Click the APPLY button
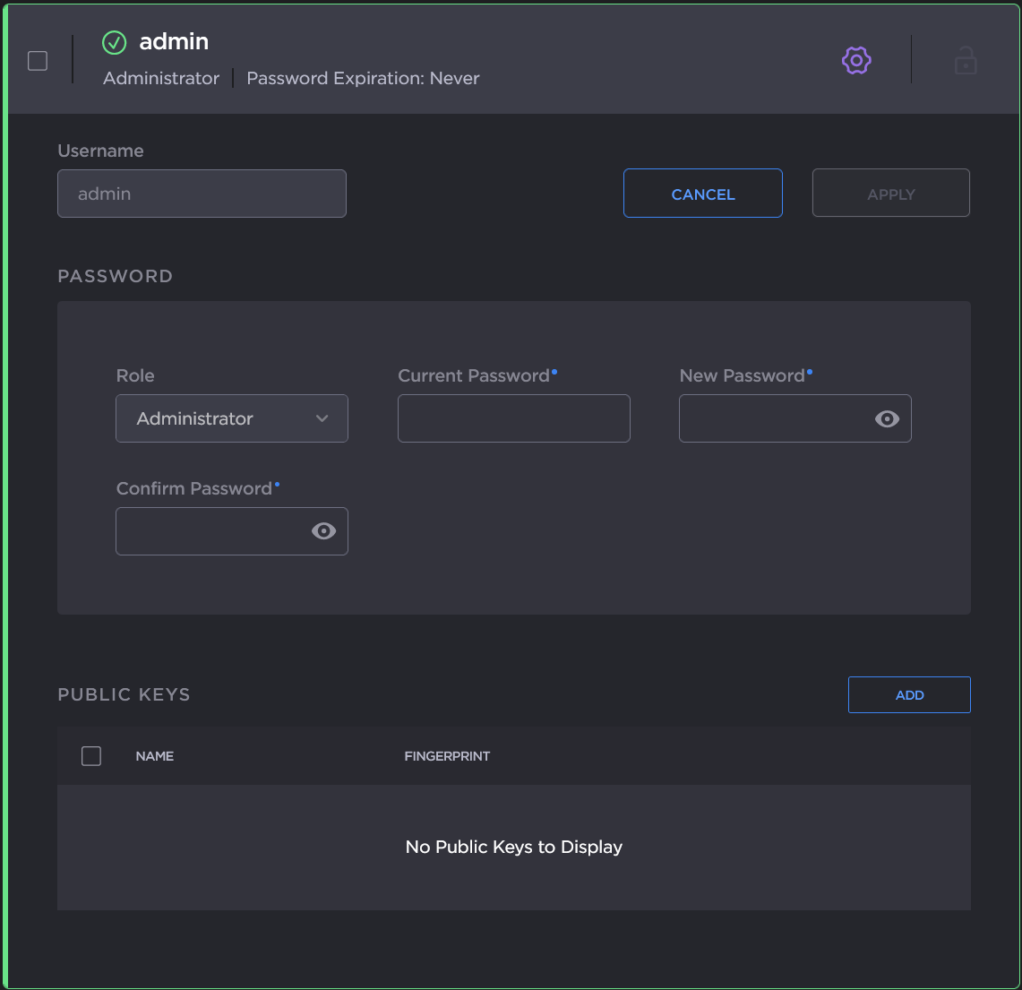This screenshot has width=1022, height=990. tap(890, 194)
